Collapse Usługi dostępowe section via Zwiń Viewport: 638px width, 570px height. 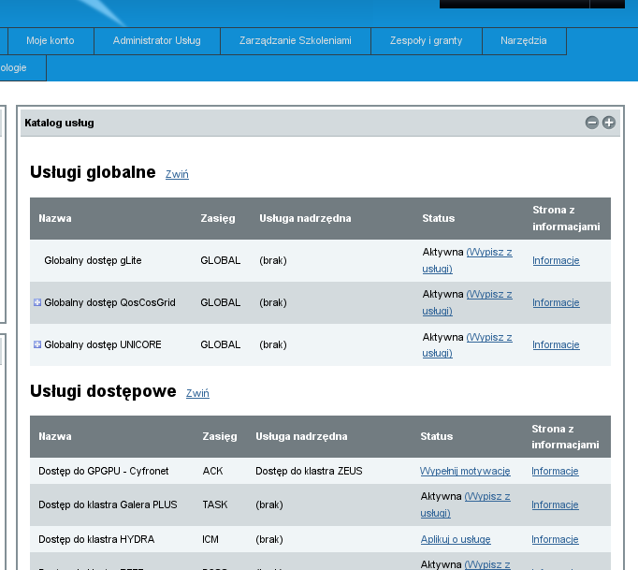[x=197, y=393]
